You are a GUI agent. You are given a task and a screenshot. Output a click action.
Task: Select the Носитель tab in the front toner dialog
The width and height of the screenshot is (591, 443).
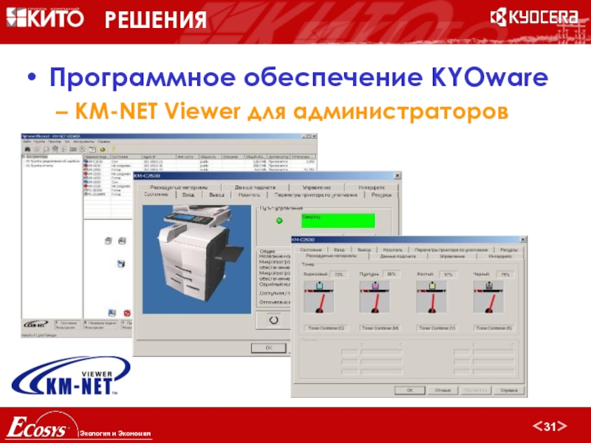point(392,250)
